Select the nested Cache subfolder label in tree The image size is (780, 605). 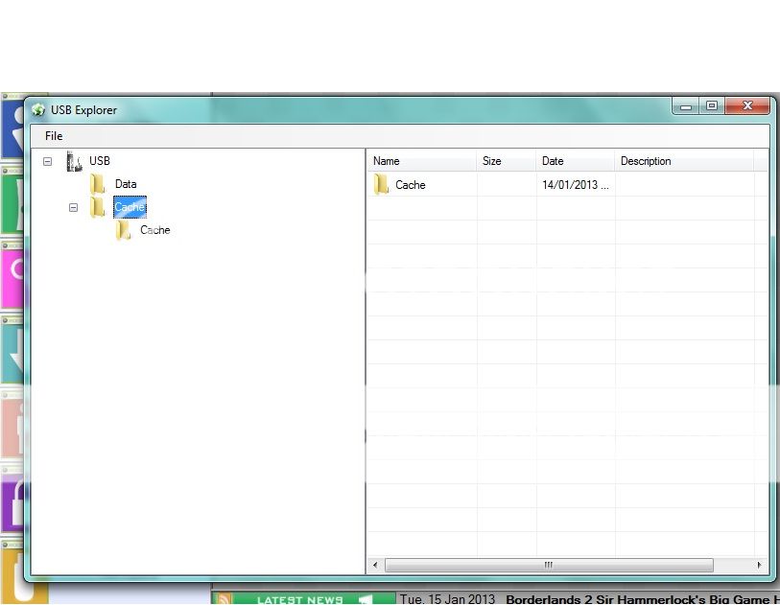click(x=154, y=230)
